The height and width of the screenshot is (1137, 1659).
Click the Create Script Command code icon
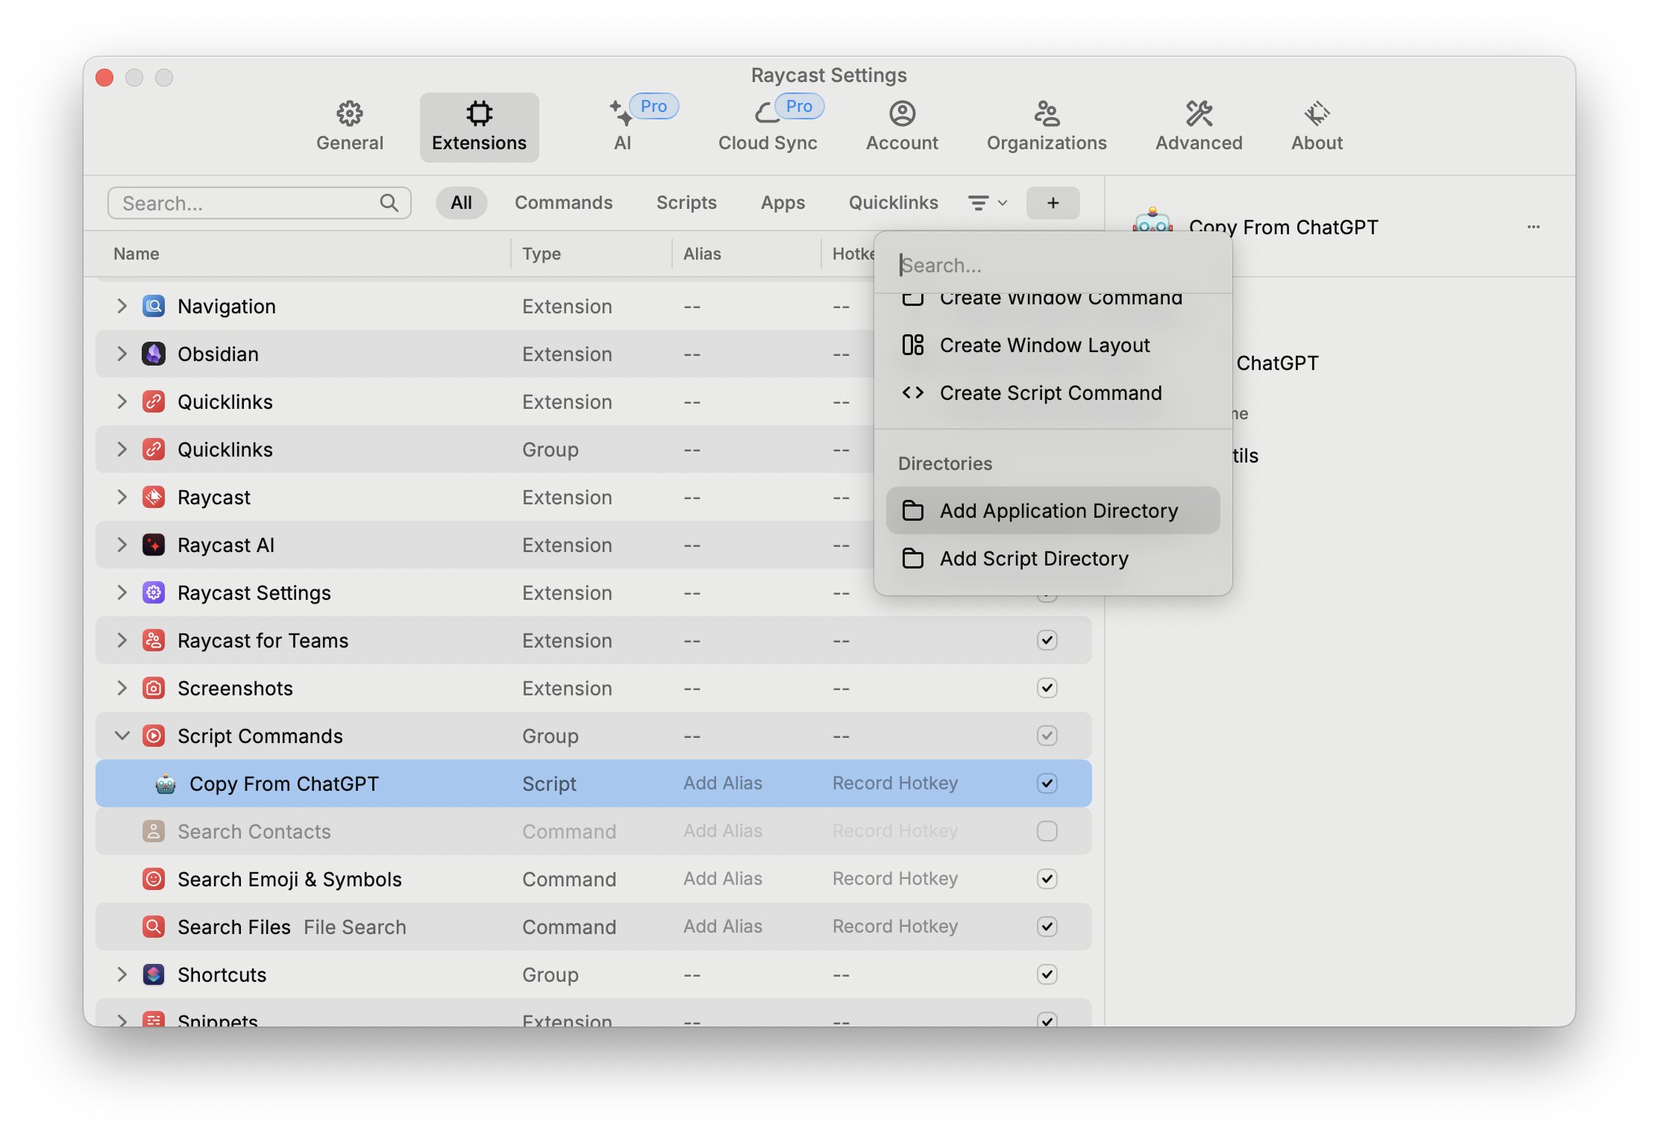point(913,393)
